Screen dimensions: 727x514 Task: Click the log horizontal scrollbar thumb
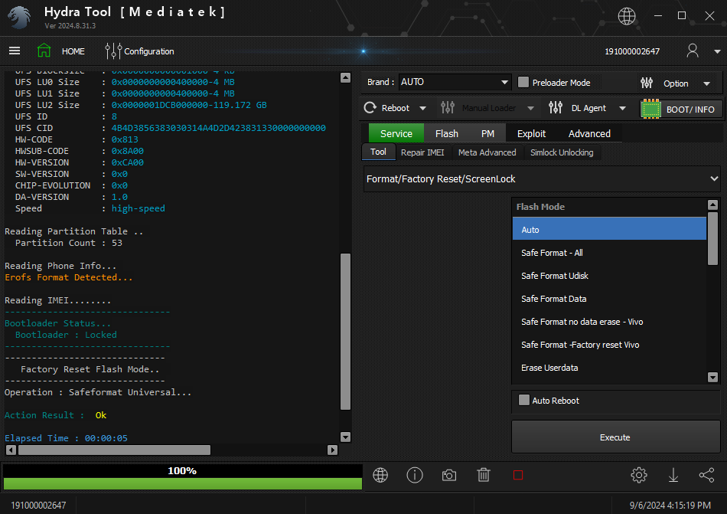tap(114, 450)
